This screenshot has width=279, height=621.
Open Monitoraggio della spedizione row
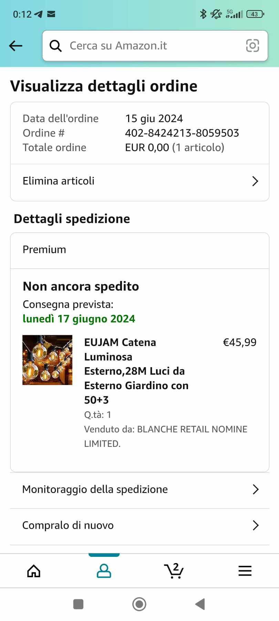coord(95,489)
